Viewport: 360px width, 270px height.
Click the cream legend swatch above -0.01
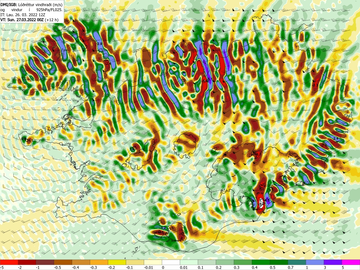[153, 262]
